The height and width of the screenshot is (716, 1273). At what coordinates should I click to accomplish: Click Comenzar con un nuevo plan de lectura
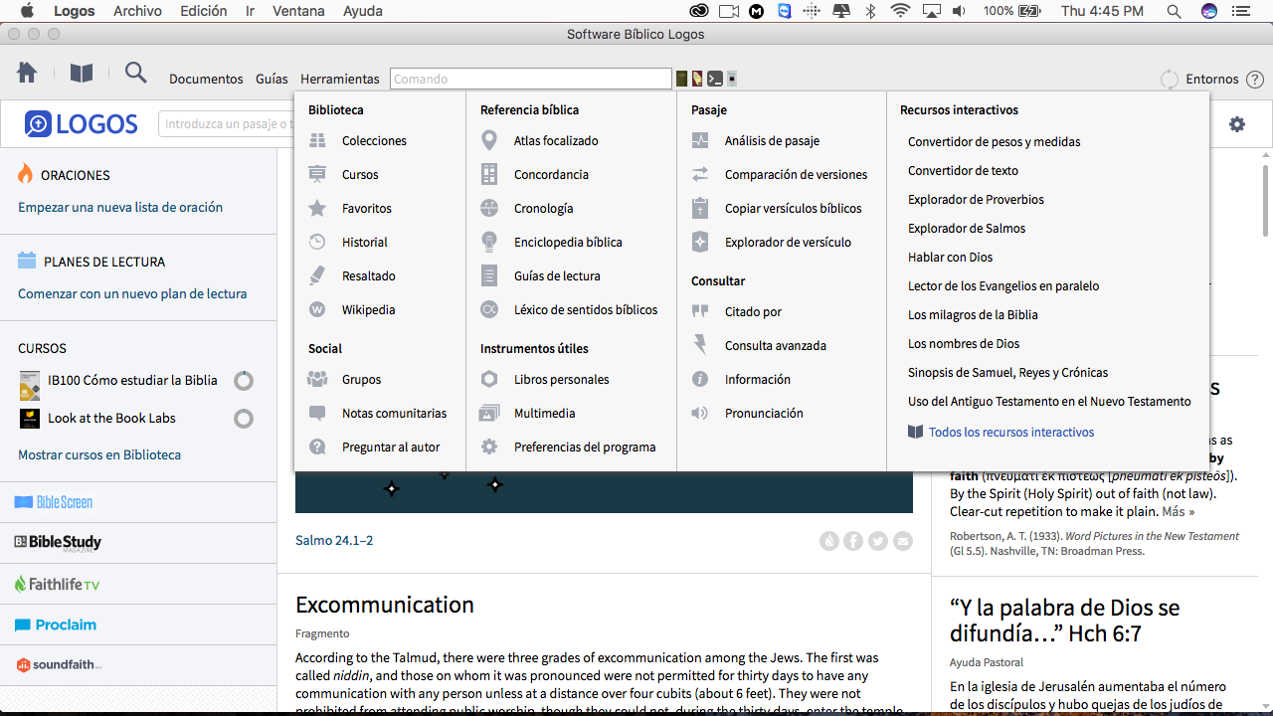(132, 294)
